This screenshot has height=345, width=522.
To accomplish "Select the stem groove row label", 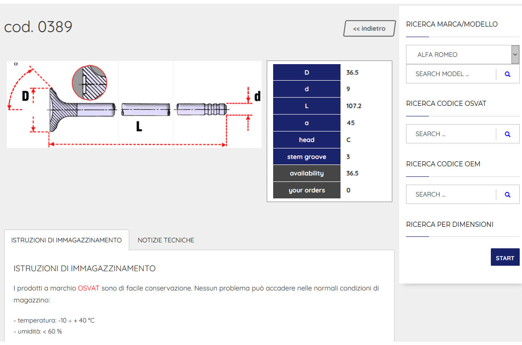I will coord(307,157).
